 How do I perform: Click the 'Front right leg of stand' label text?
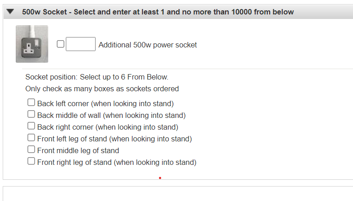(x=117, y=162)
